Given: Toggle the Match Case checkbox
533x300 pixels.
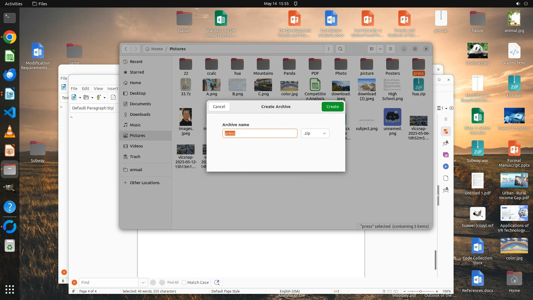Looking at the screenshot, I should (x=184, y=282).
